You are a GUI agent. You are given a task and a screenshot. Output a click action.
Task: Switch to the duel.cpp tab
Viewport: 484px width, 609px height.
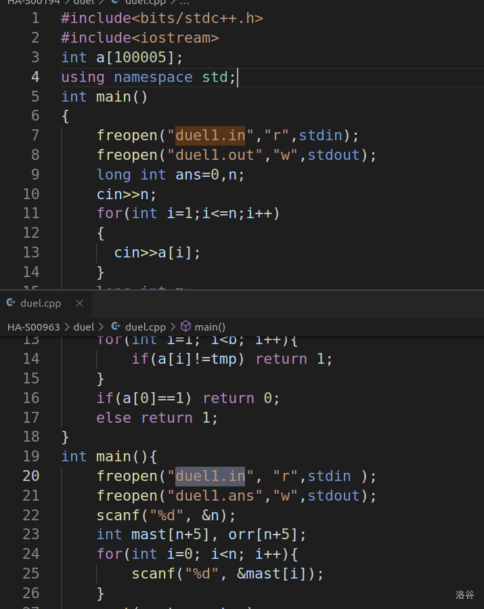click(42, 303)
